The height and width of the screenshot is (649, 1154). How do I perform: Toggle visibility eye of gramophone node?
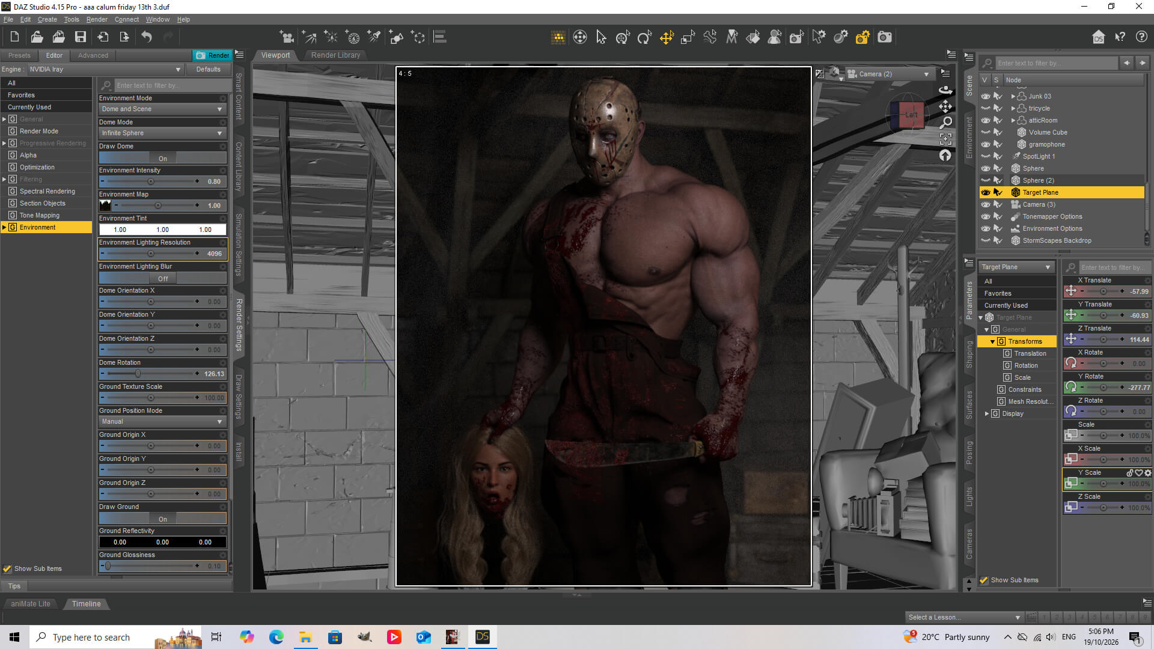pyautogui.click(x=986, y=144)
